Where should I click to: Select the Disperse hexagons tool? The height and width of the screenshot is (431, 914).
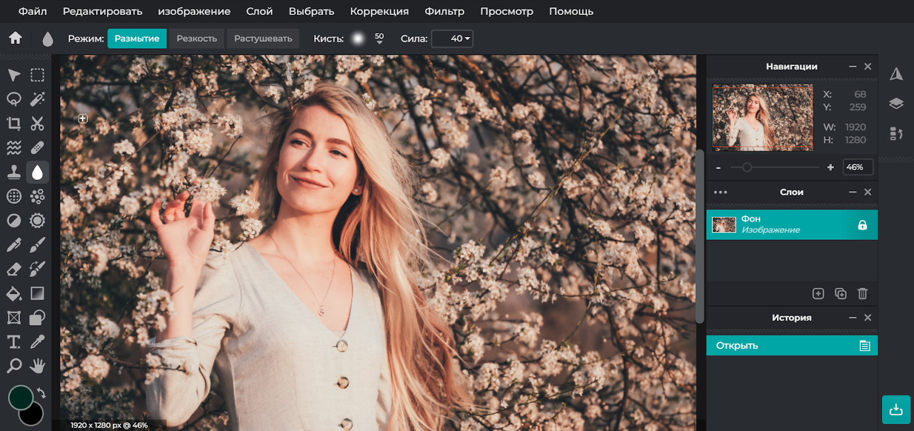[x=37, y=196]
